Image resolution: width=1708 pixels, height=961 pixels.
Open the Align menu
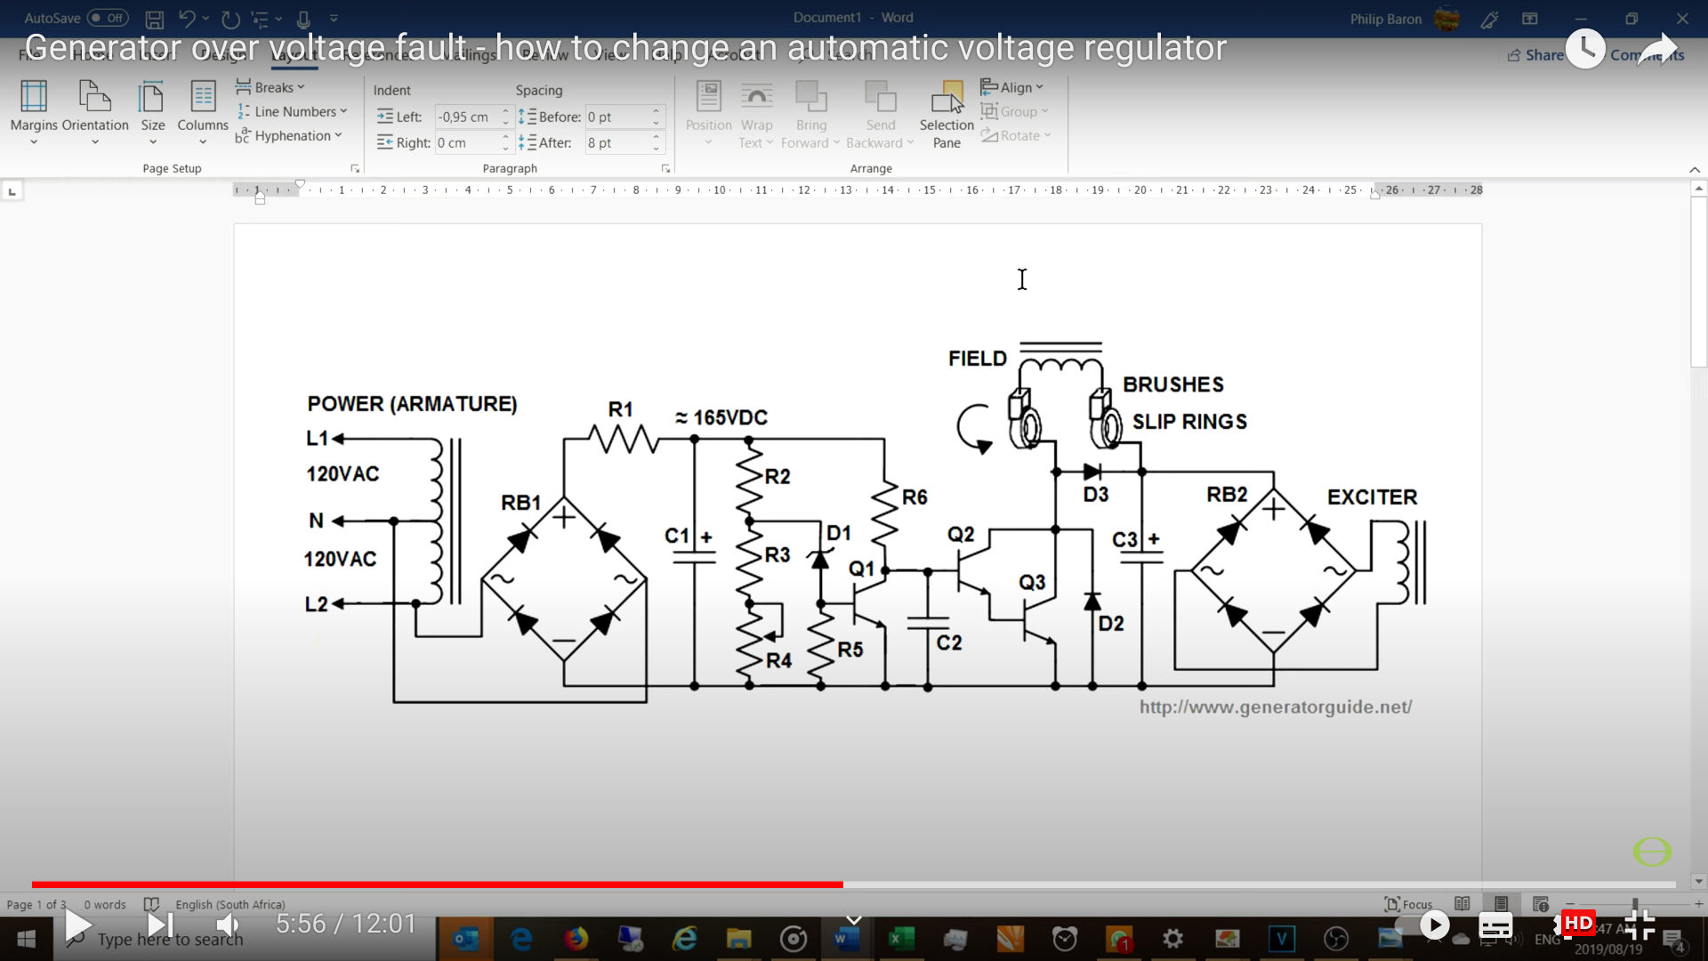coord(1012,87)
